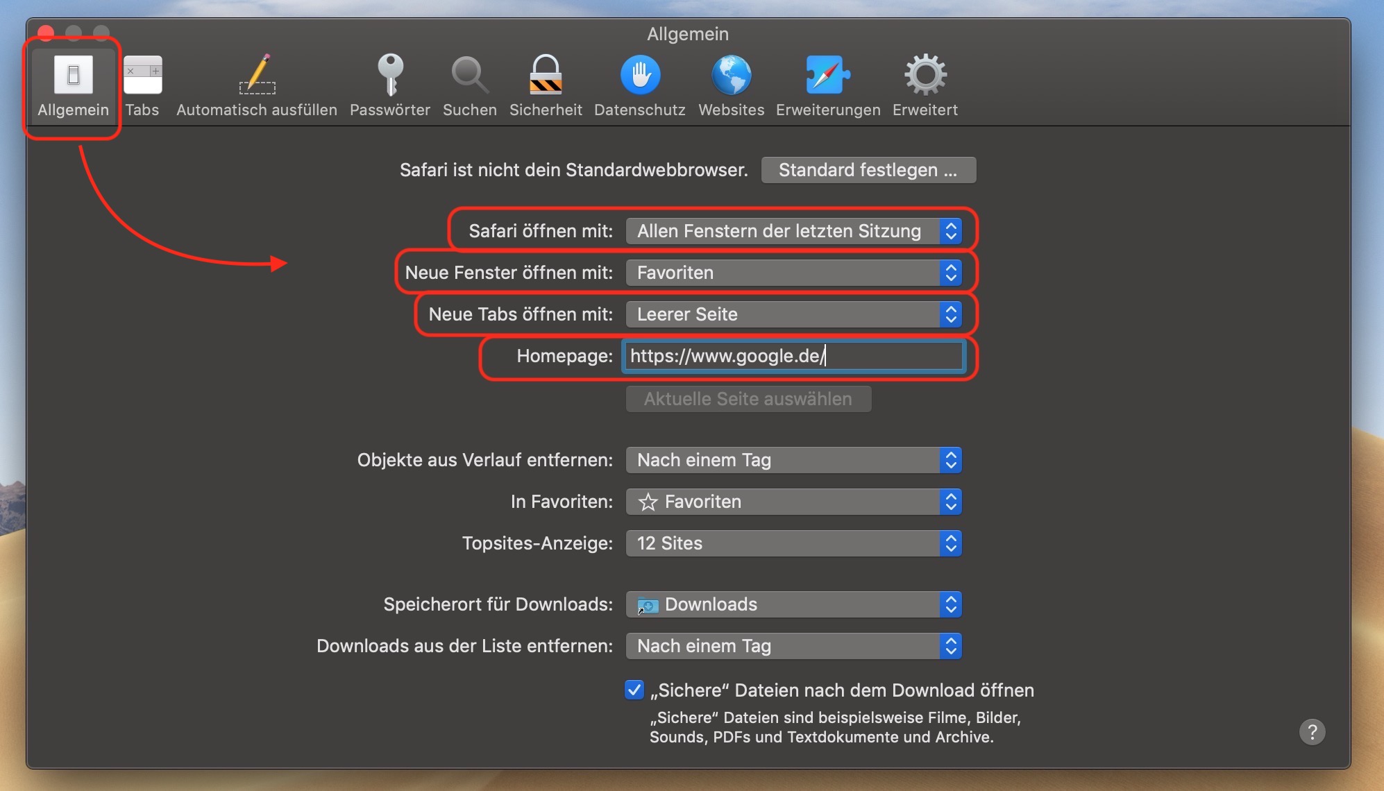Image resolution: width=1384 pixels, height=791 pixels.
Task: Open the Erweitert gear preferences
Action: 925,85
